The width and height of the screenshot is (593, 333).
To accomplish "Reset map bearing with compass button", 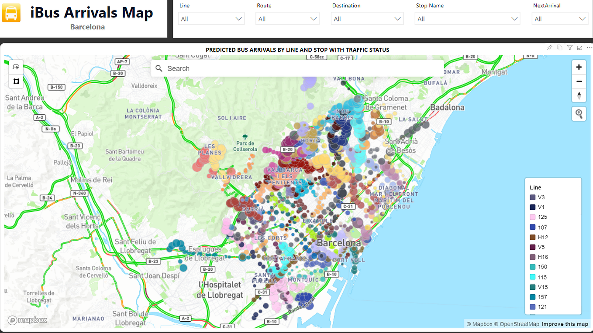I will [579, 95].
